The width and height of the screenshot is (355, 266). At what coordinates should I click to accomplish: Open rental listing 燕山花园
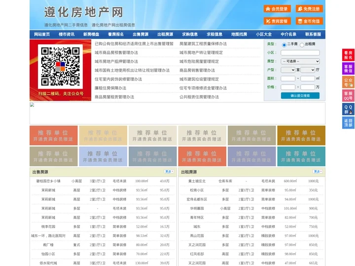[x=197, y=235]
